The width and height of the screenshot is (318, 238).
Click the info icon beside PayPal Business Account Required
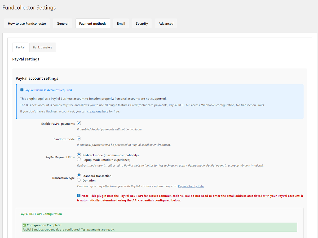(22, 90)
